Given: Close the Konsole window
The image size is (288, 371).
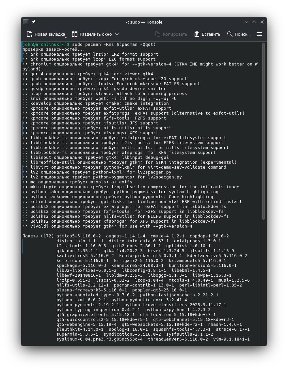Looking at the screenshot, I should click(x=262, y=22).
